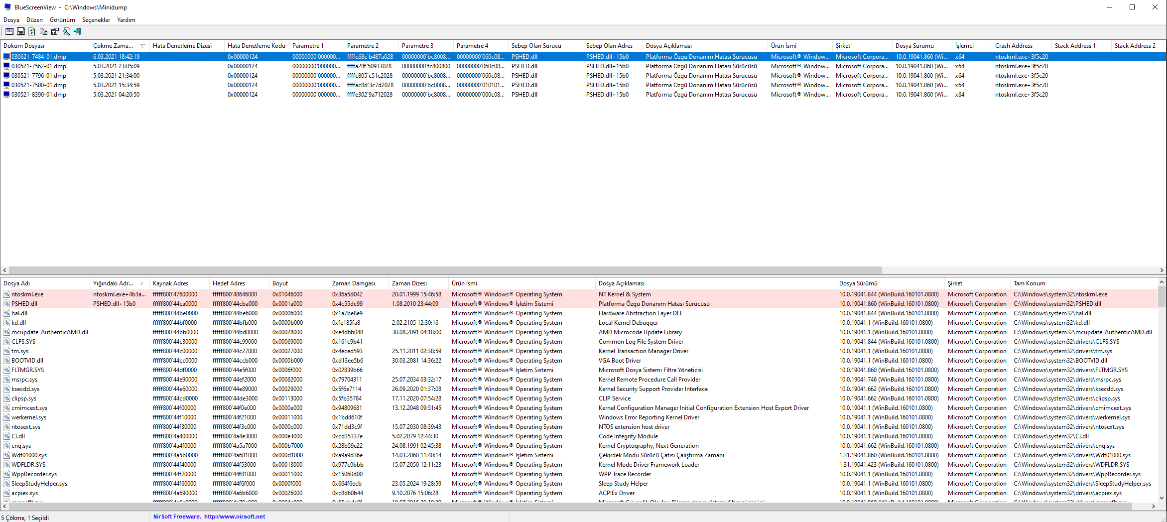Click the crash time 6.03.2021 18:42:19
1167x522 pixels.
(116, 57)
